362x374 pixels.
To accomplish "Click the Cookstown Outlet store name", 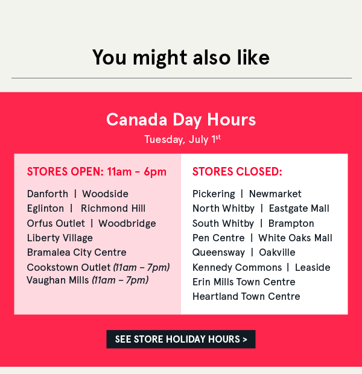I will coord(69,267).
